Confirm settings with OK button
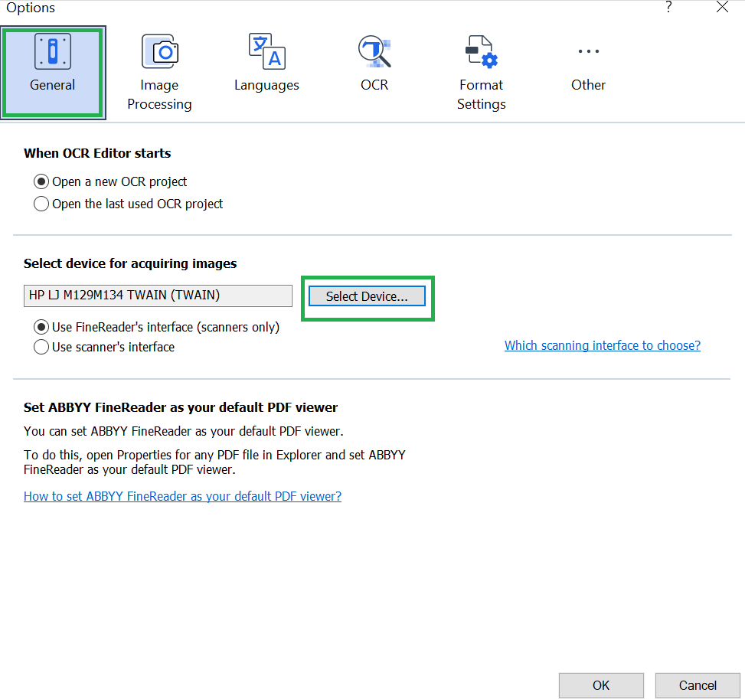This screenshot has height=699, width=745. (x=601, y=685)
